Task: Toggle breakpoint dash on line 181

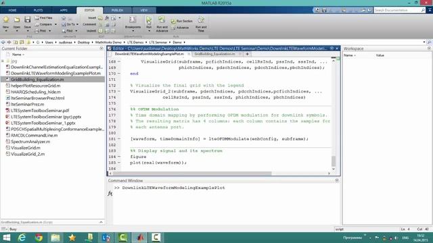Action: 119,139
